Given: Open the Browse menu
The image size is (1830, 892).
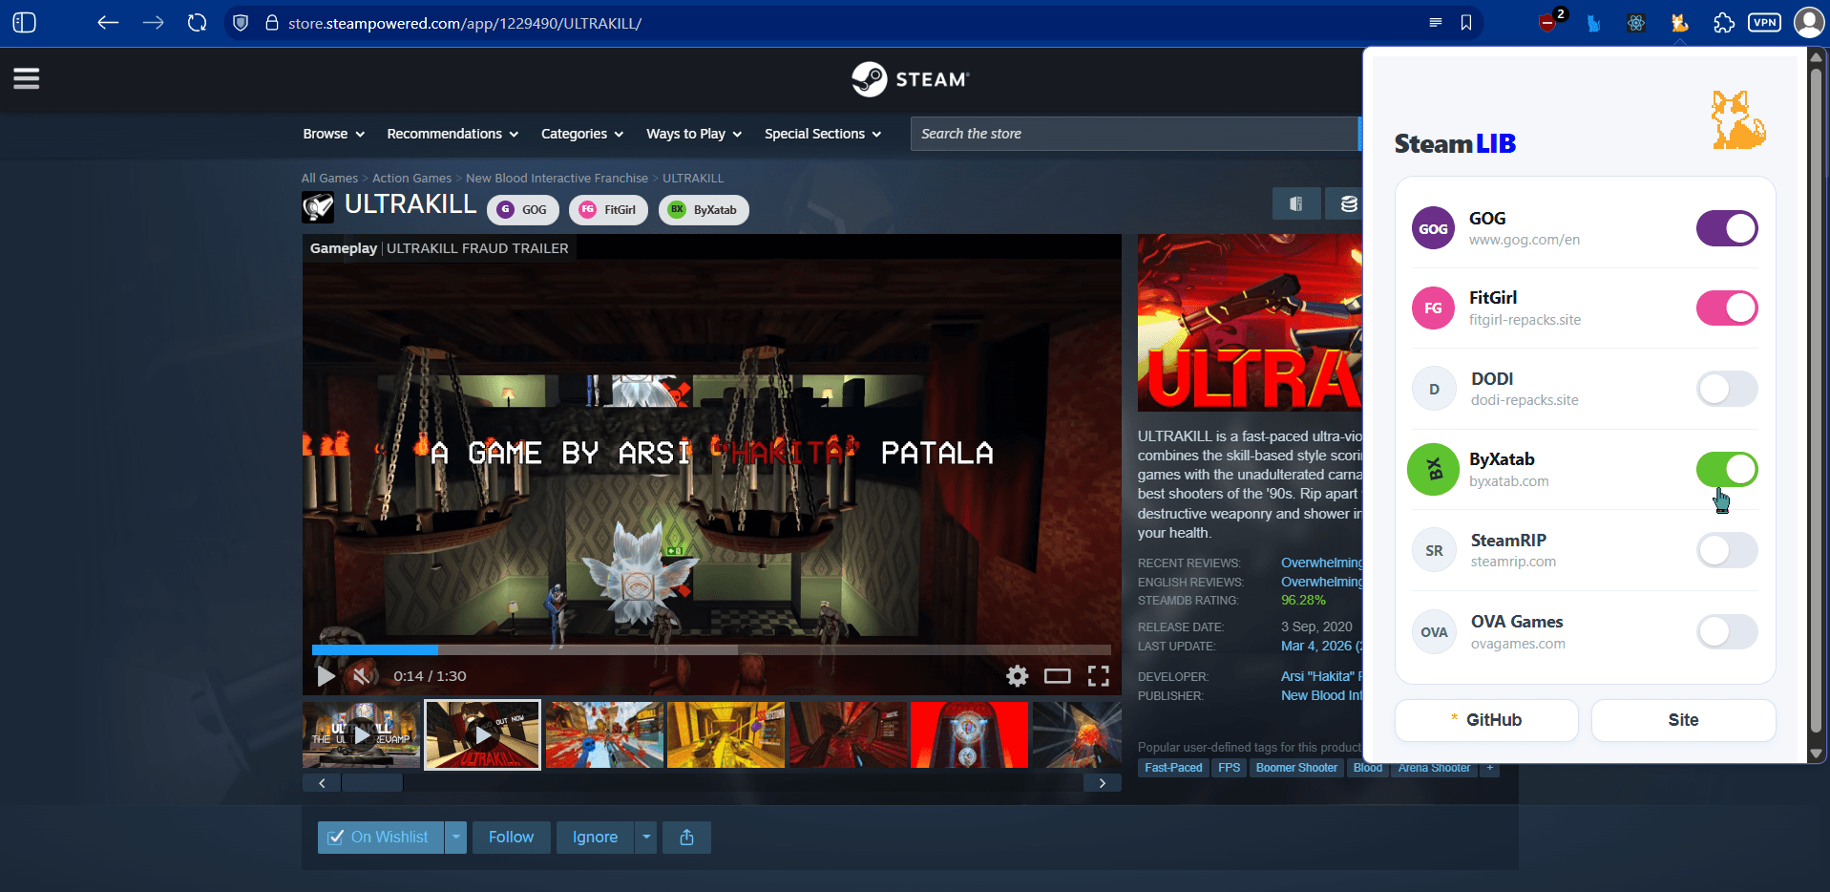Looking at the screenshot, I should pyautogui.click(x=332, y=134).
